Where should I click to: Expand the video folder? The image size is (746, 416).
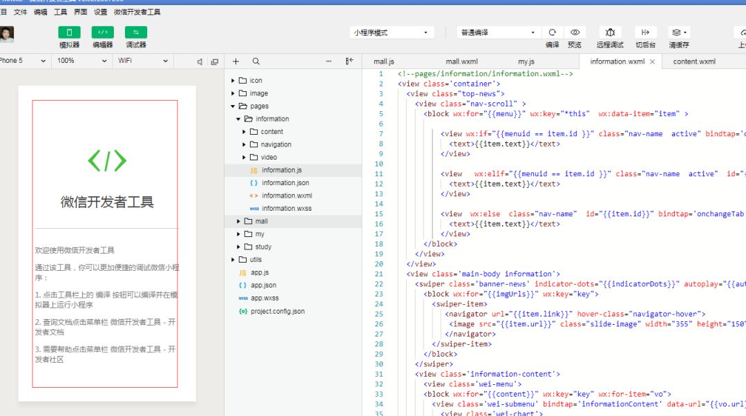pos(244,158)
